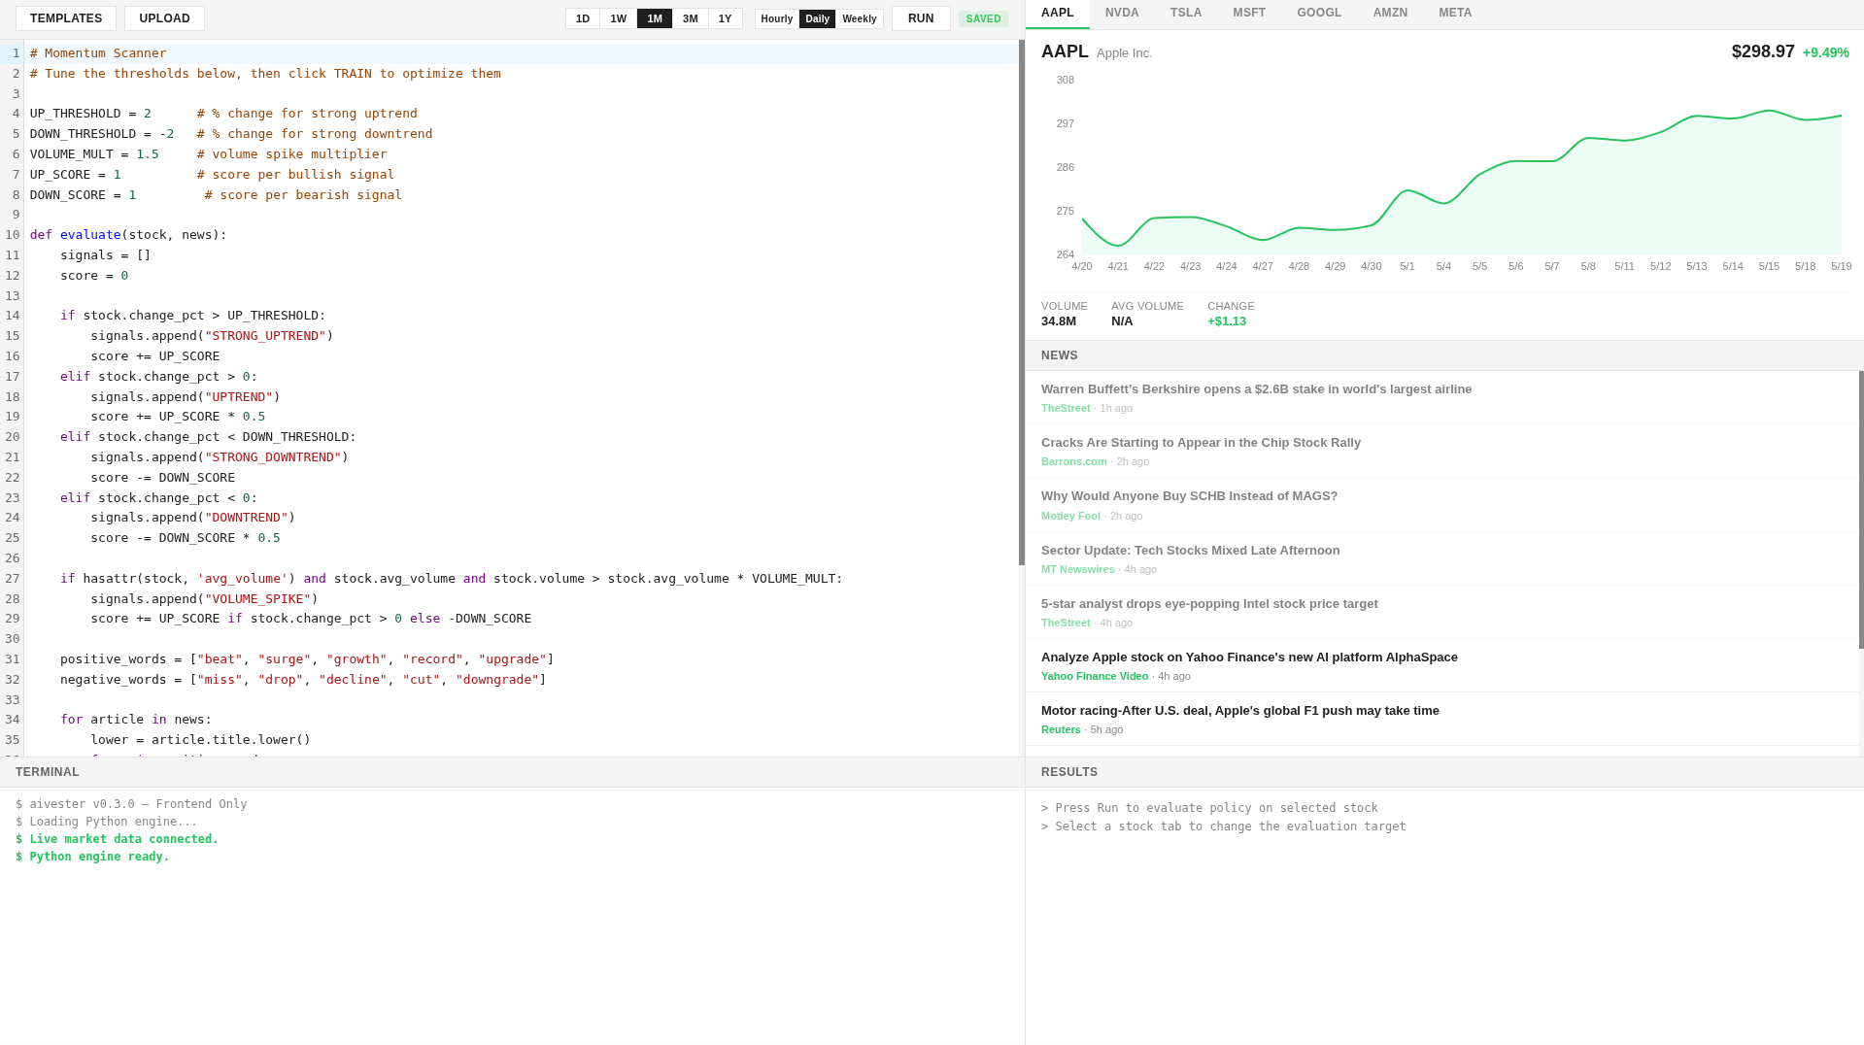Click the Saved status badge
The height and width of the screenshot is (1045, 1864).
[984, 18]
